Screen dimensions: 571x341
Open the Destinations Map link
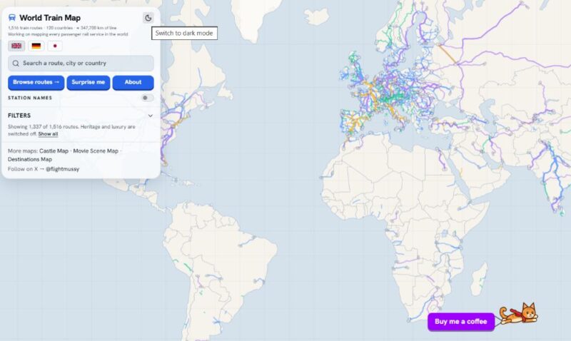[30, 159]
